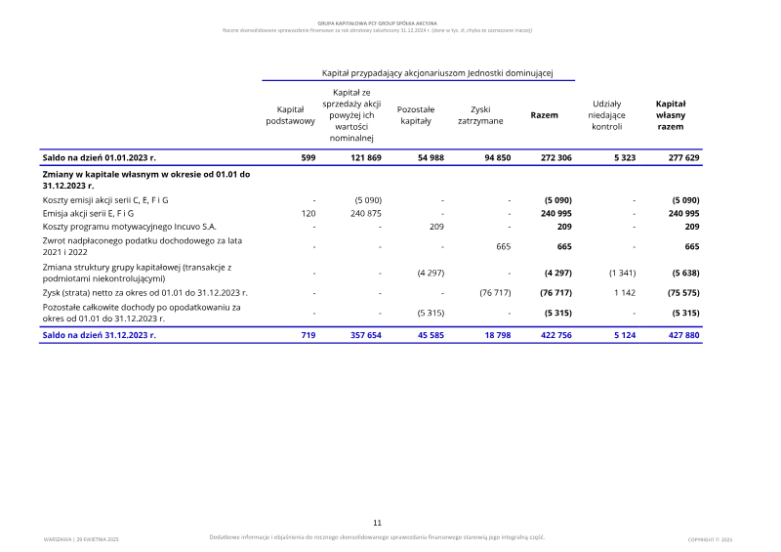This screenshot has width=781, height=552.
Task: Click 'Koszty emisji akcji serii C, E, F i G'
Action: click(105, 200)
